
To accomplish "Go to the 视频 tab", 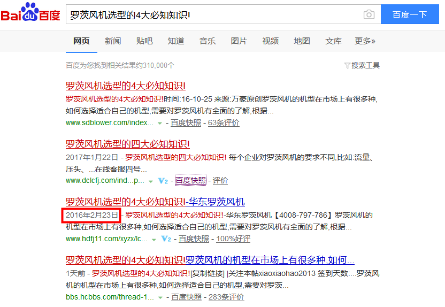I will pyautogui.click(x=270, y=41).
